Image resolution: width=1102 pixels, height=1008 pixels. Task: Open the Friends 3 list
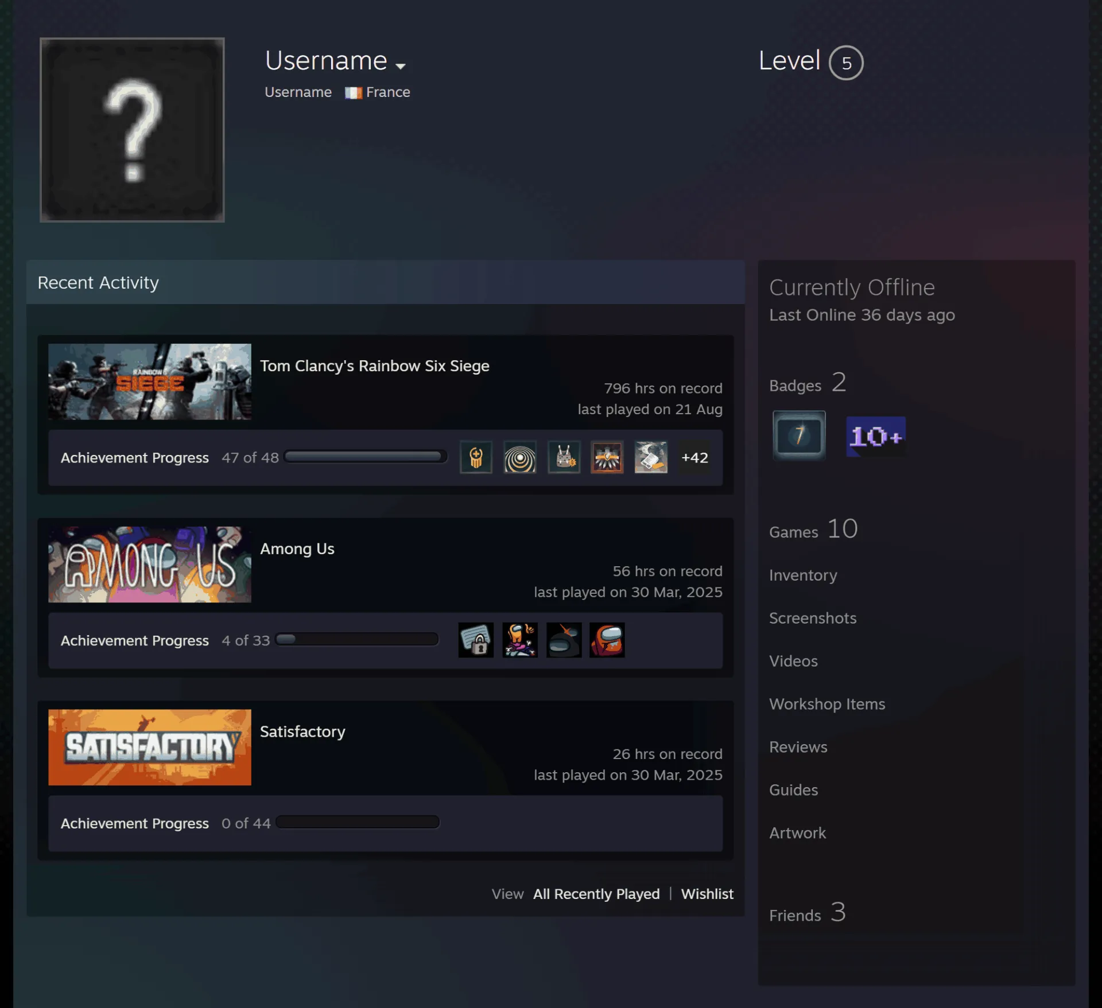coord(807,913)
